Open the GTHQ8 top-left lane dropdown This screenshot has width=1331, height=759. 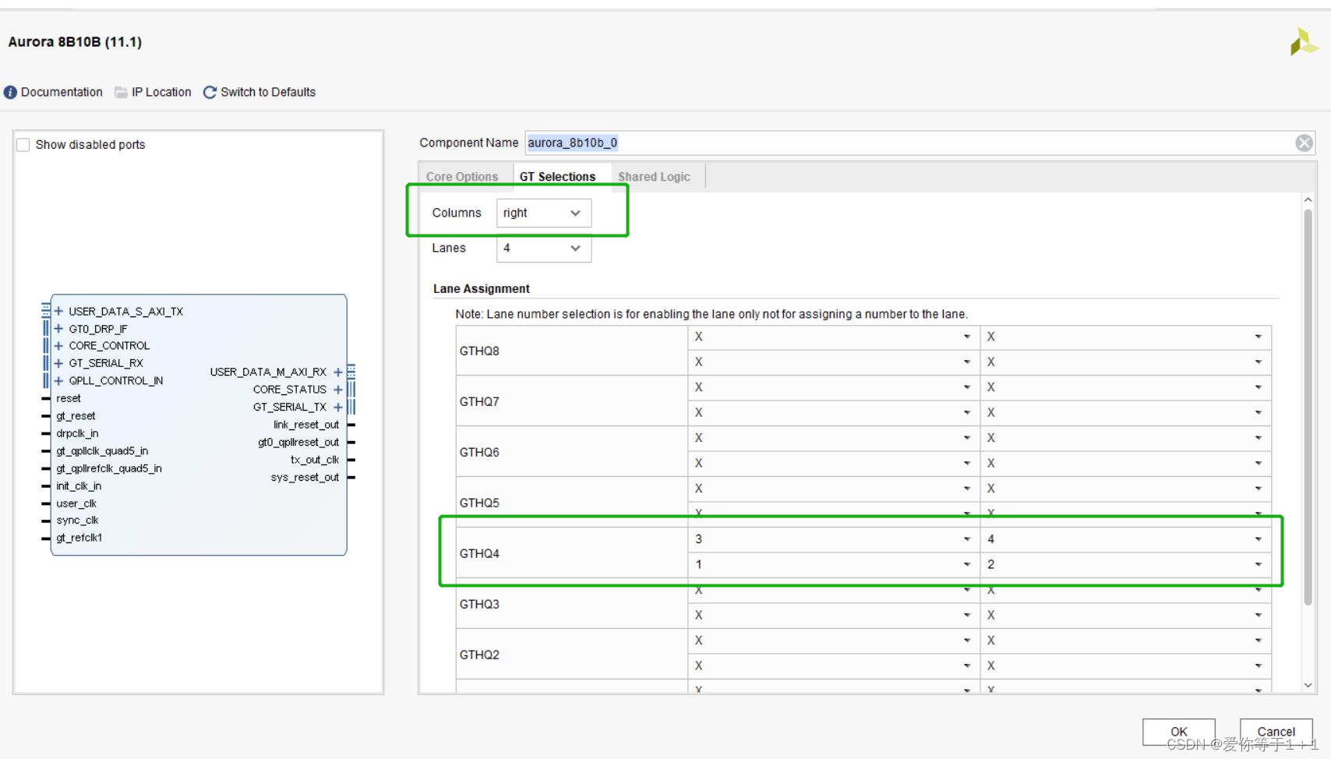click(833, 337)
